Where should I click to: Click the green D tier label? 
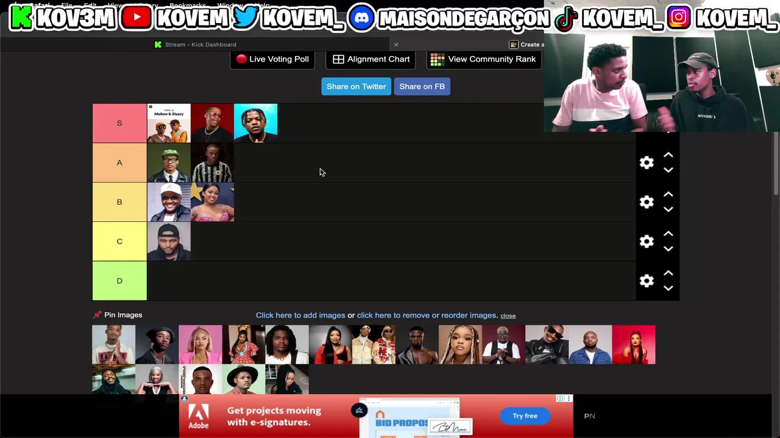pyautogui.click(x=119, y=281)
